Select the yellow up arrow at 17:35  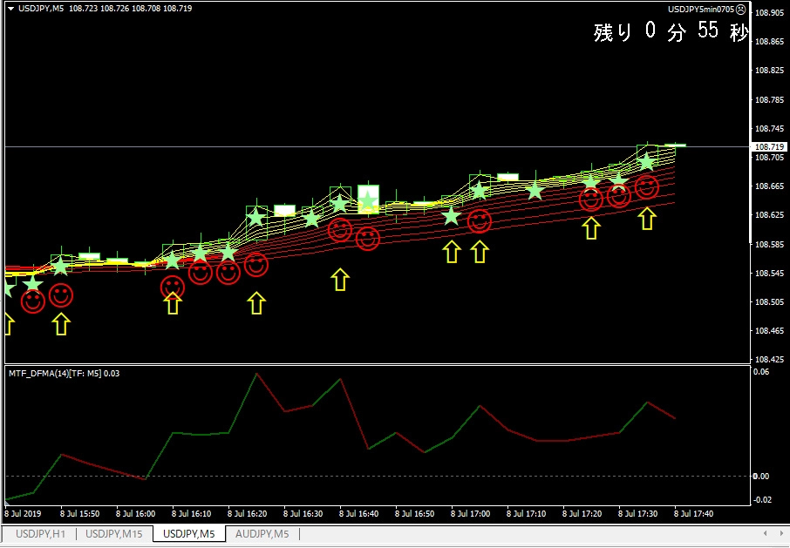coord(647,219)
